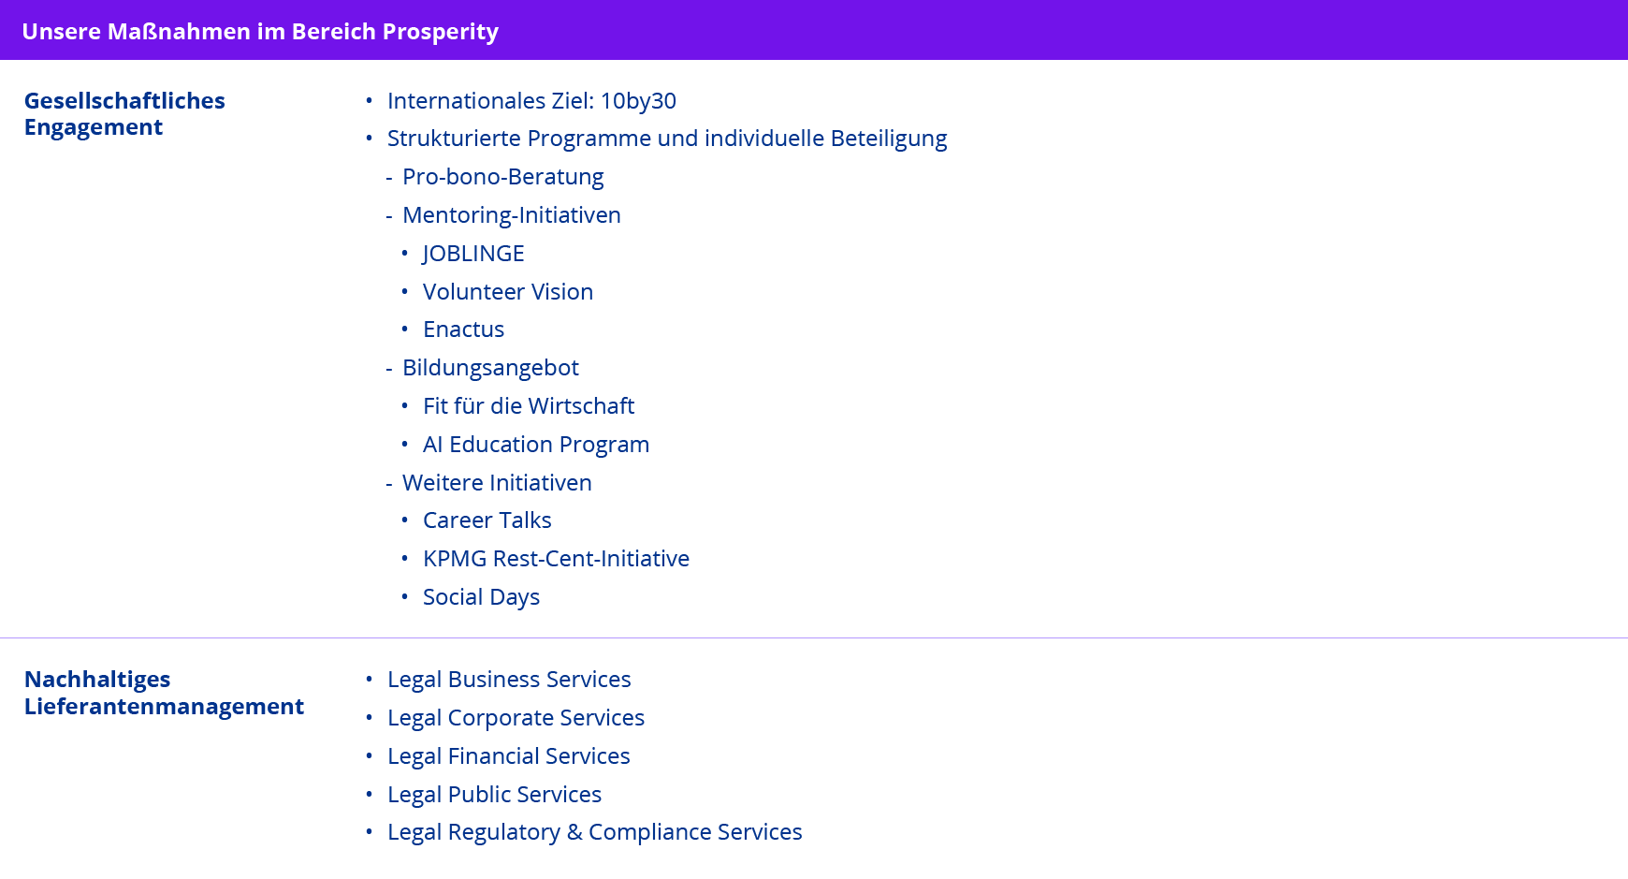Viewport: 1628px width, 879px height.
Task: Select 'Mentoring-Initiativen' list item
Action: click(x=511, y=215)
